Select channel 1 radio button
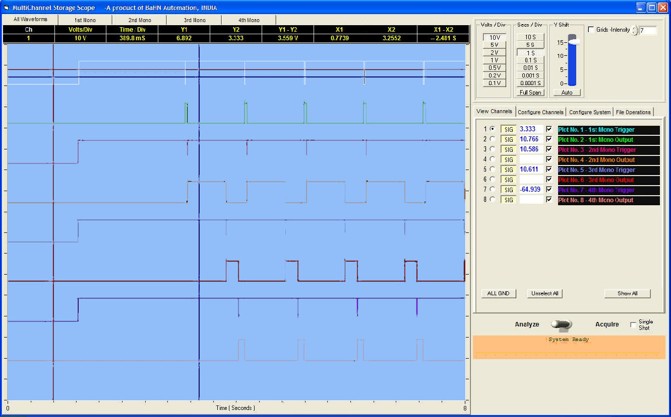671x417 pixels. 492,129
